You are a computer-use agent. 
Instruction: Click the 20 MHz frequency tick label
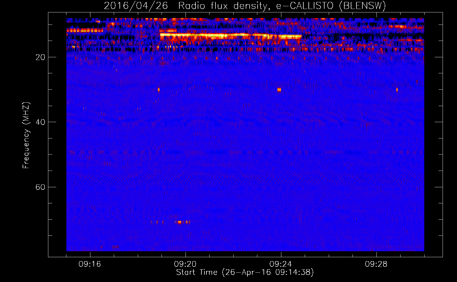40,57
